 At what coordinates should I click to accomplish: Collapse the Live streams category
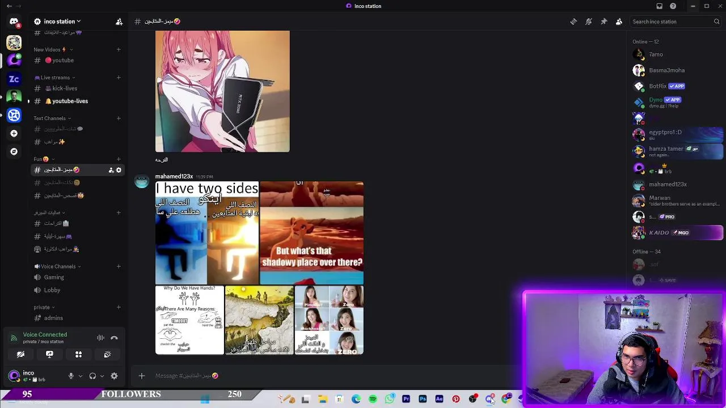pos(55,78)
